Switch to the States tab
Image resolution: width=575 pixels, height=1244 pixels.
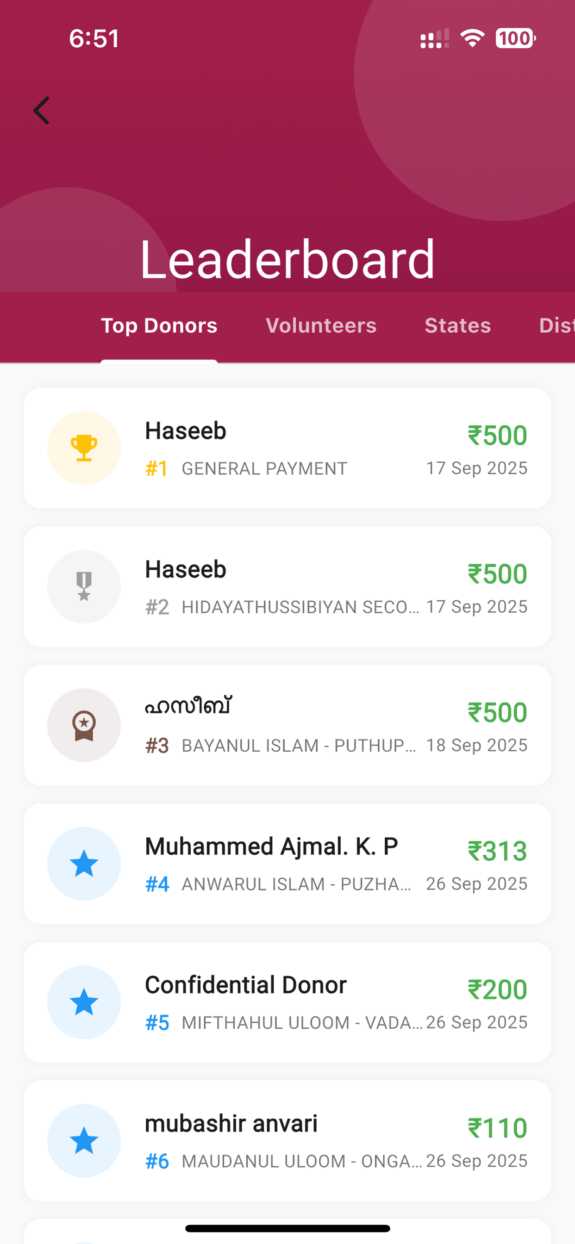click(457, 325)
